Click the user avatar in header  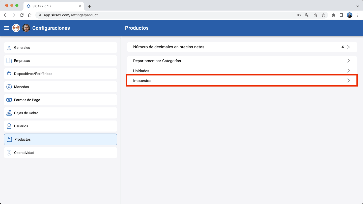pos(26,28)
